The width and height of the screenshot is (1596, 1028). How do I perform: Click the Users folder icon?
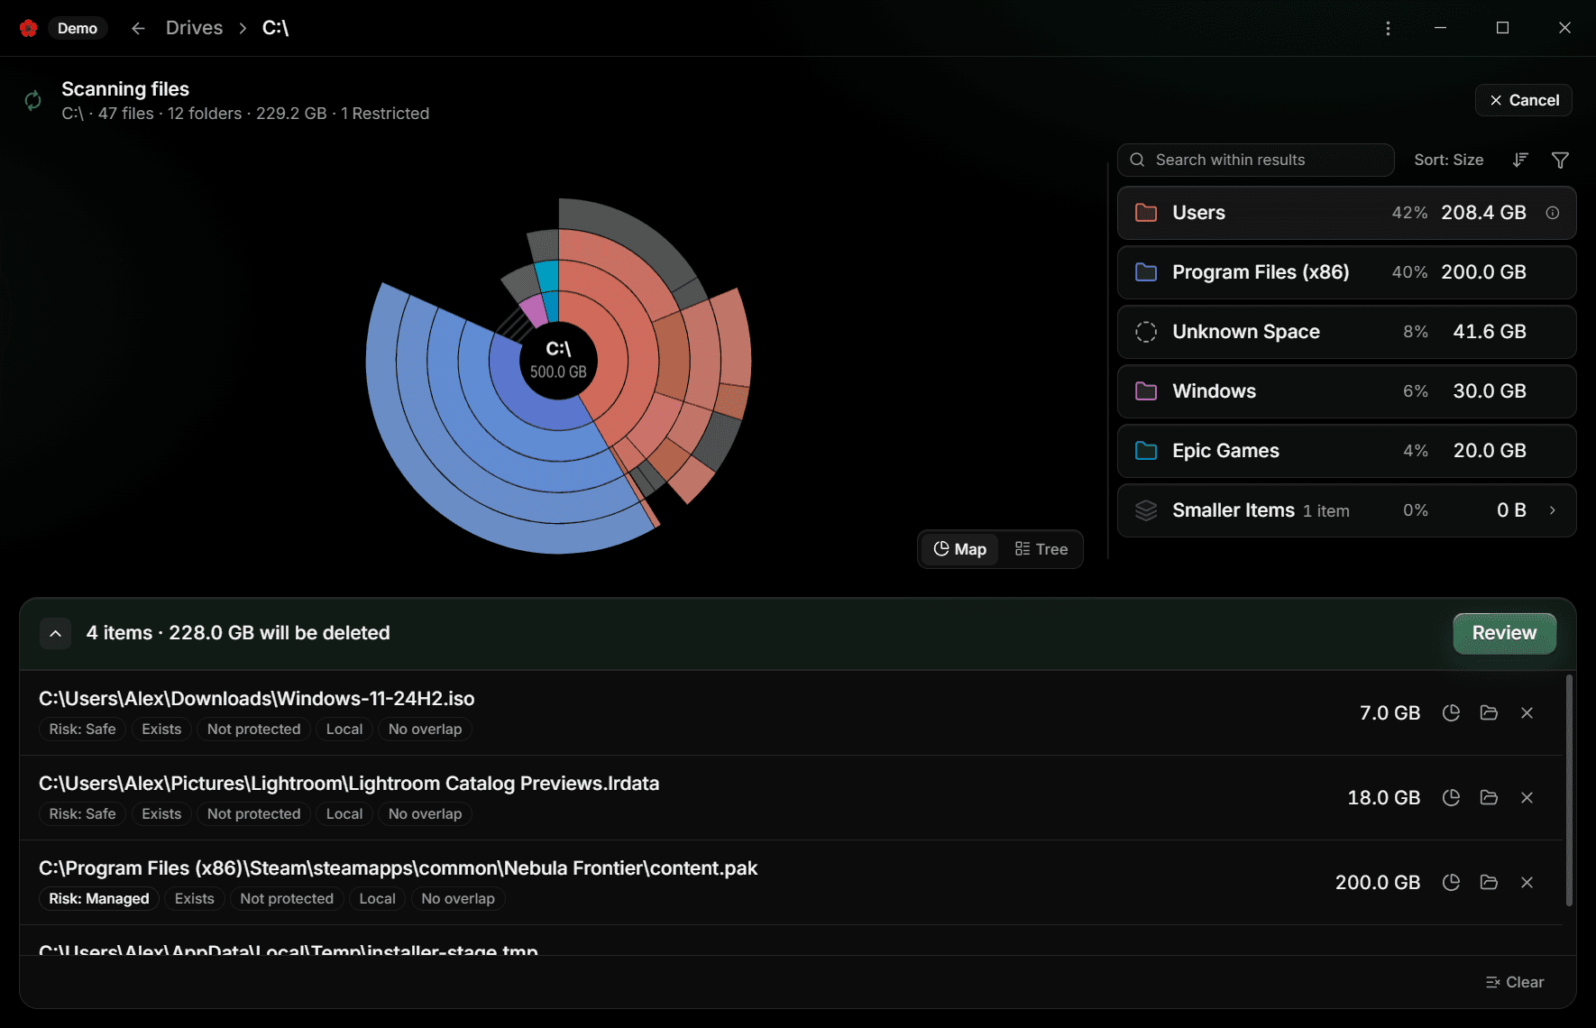coord(1146,213)
